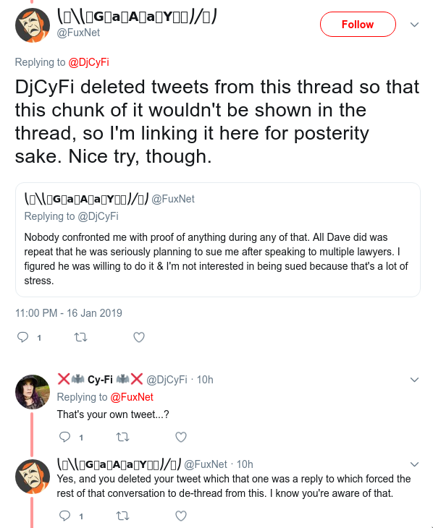The width and height of the screenshot is (433, 528).
Task: Reply to the main tweet via speech bubble icon
Action: [x=22, y=337]
